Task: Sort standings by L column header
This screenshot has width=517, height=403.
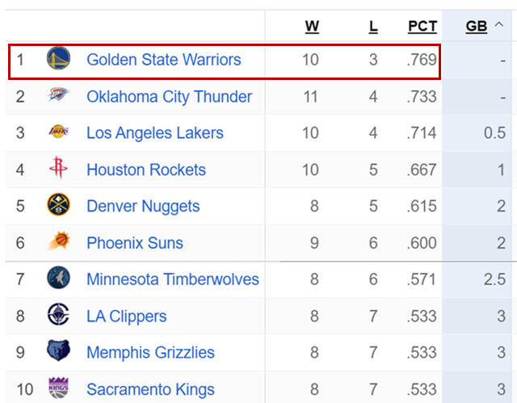Action: point(373,27)
